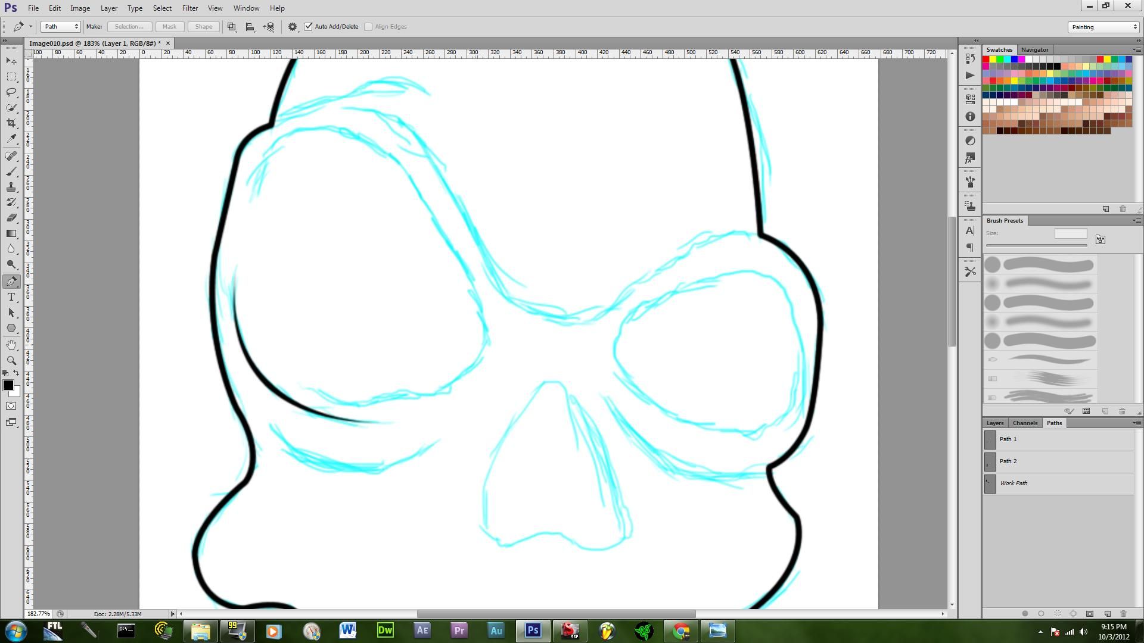Select the Horizontal Type tool
1144x643 pixels.
coord(11,297)
